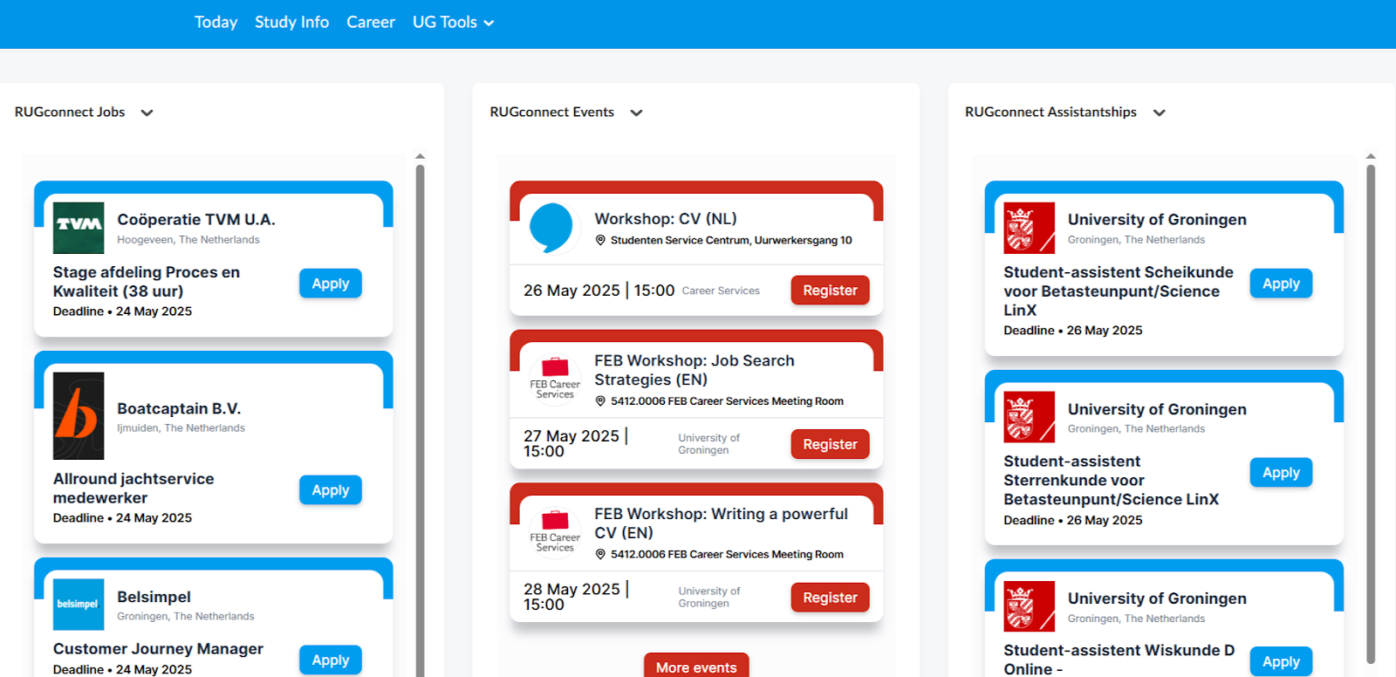This screenshot has width=1396, height=677.
Task: Click Hoogeveen, The Netherlands location text
Action: click(188, 240)
